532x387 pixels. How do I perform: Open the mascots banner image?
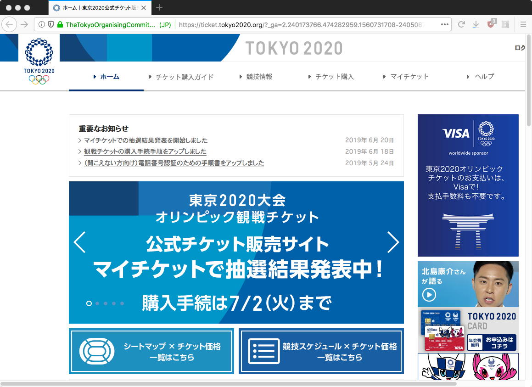[468, 367]
